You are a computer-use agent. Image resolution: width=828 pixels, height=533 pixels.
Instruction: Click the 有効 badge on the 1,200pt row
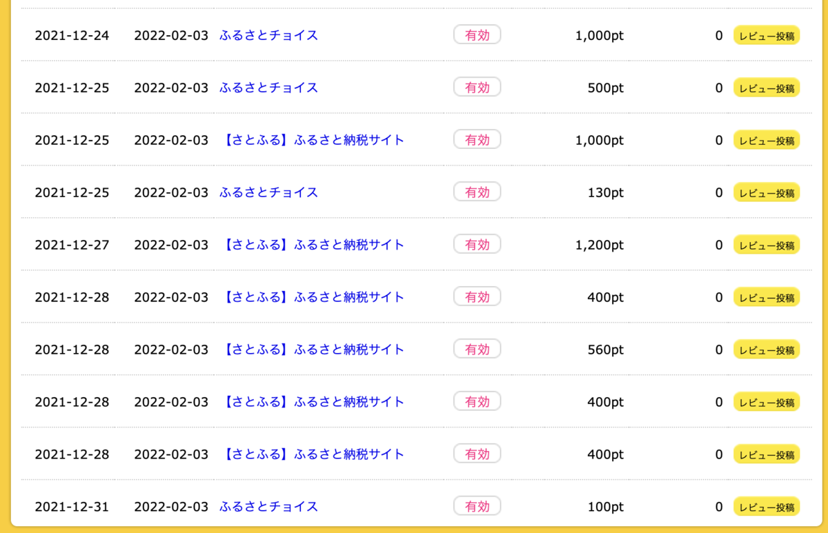tap(477, 244)
